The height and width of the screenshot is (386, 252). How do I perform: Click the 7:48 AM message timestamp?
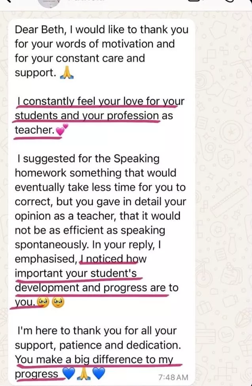pos(173,377)
